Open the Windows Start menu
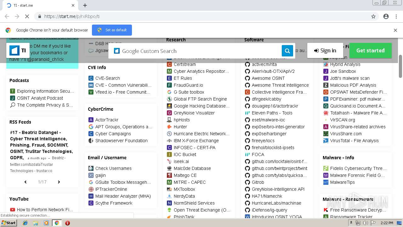The width and height of the screenshot is (403, 227). [x=9, y=223]
